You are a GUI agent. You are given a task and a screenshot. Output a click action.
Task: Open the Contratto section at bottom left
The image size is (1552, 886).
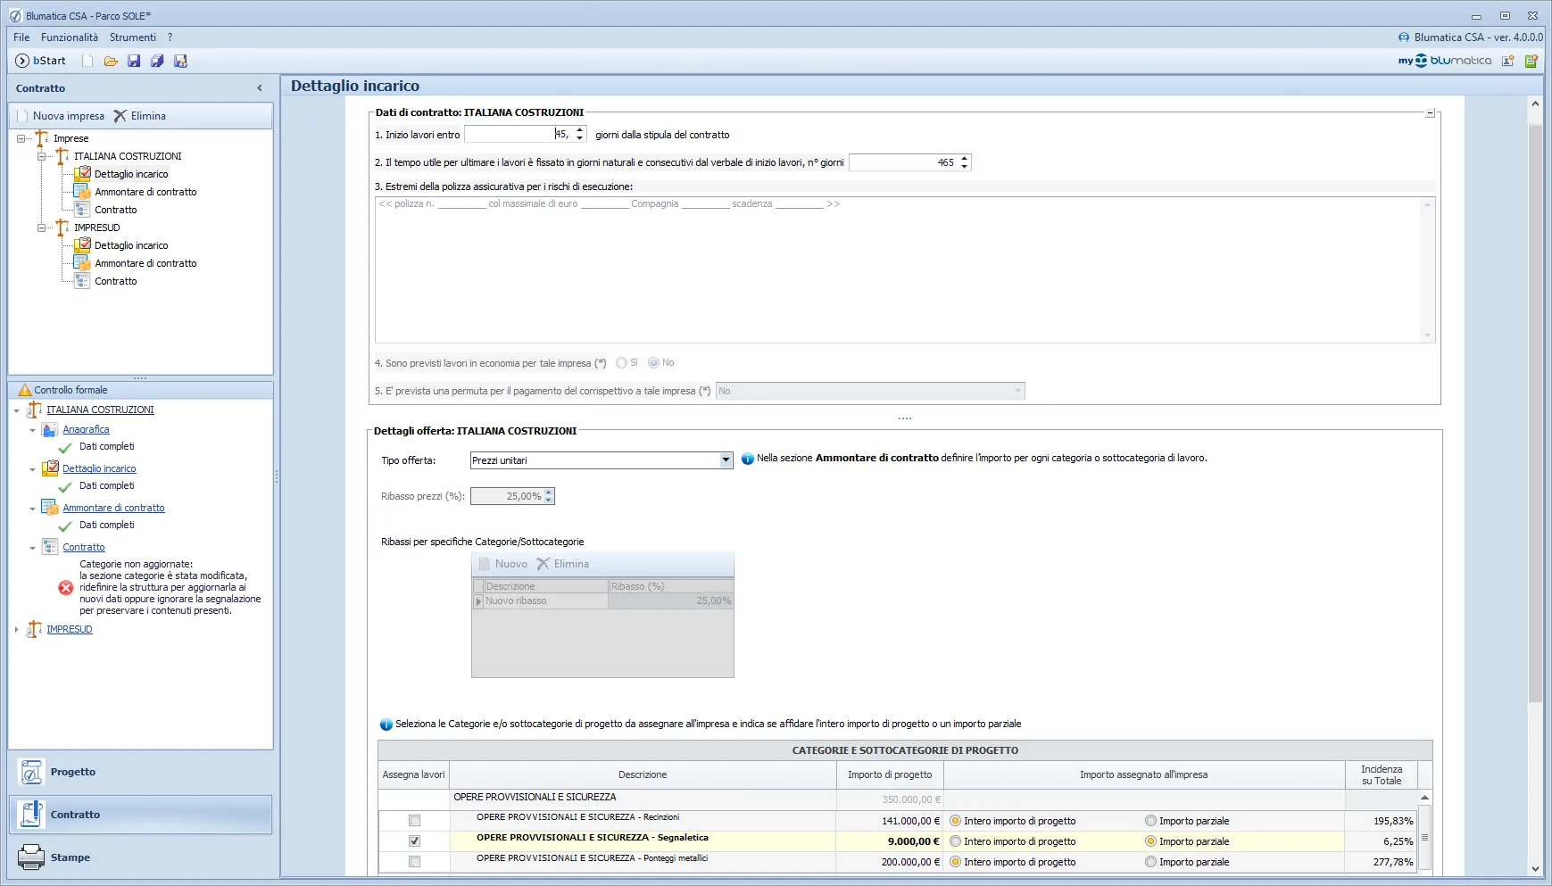click(x=140, y=815)
